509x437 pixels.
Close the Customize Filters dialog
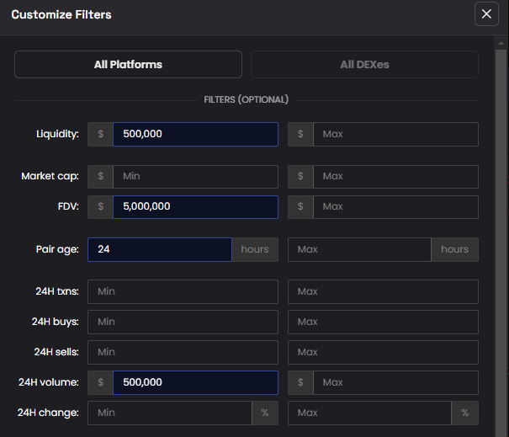point(486,14)
